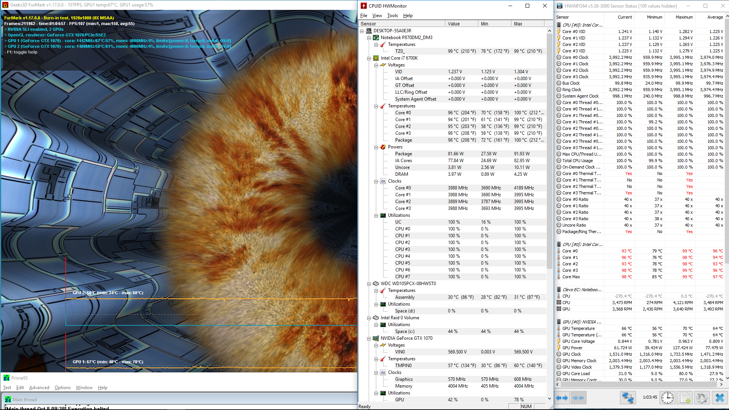Collapse the NVIDIA GeForce GTX 1070 node
Viewport: 729px width, 410px height.
click(369, 338)
